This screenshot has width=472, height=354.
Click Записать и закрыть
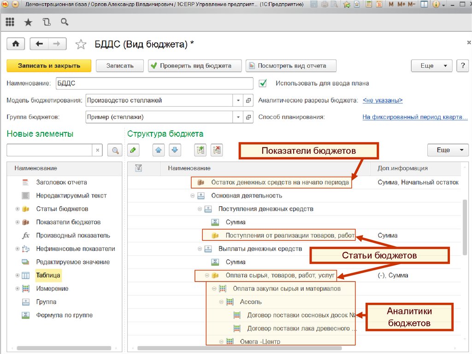coord(49,66)
